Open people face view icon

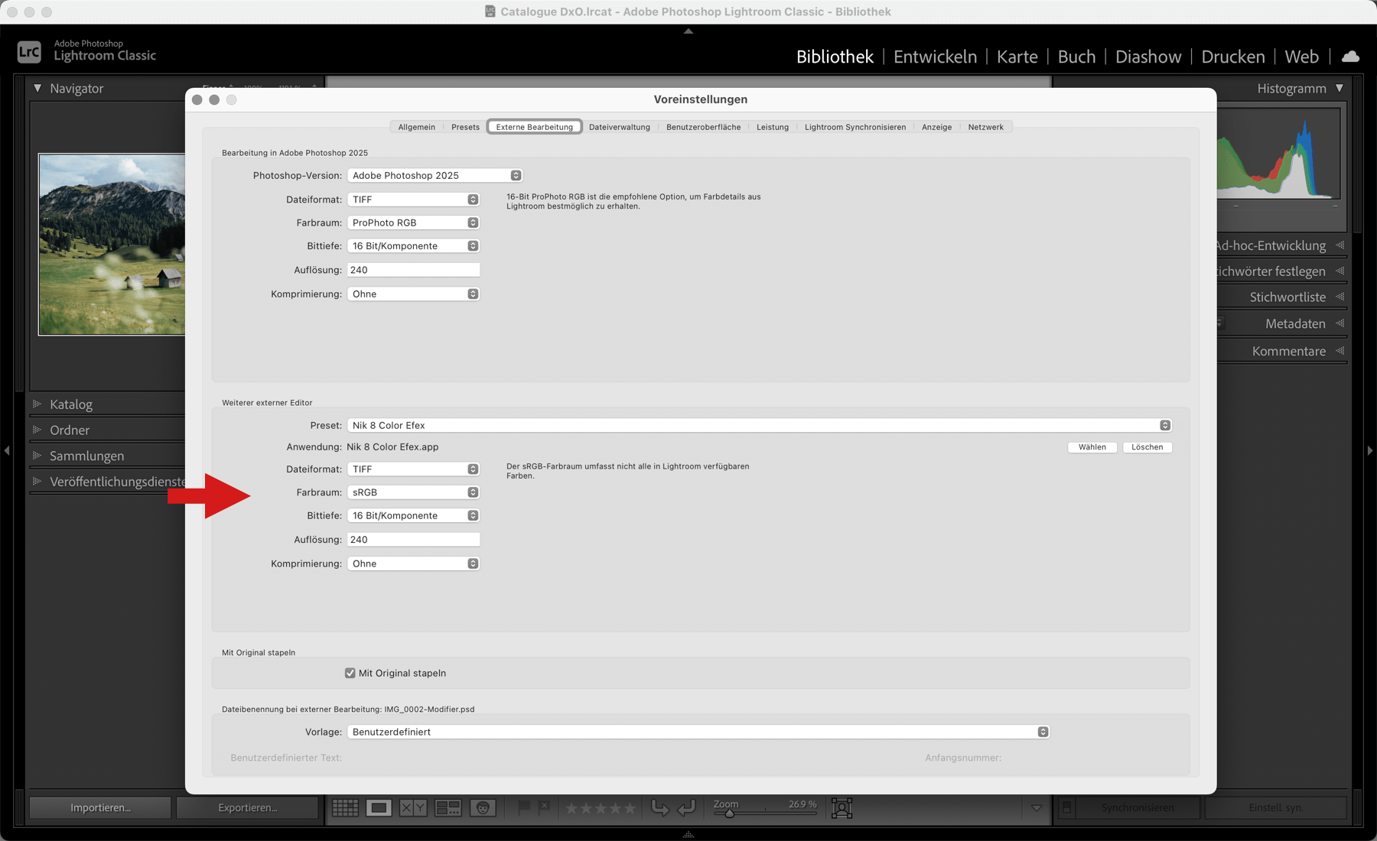pos(483,807)
